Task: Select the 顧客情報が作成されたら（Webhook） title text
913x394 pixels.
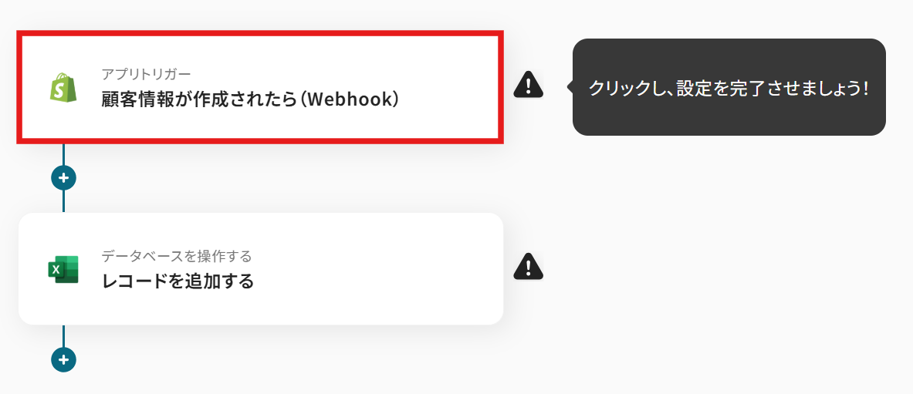Action: click(250, 99)
